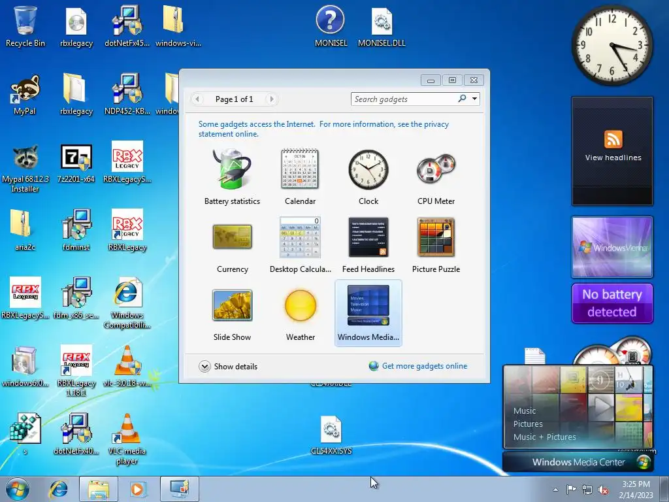
Task: Expand Show details in gadget gallery
Action: (x=228, y=366)
